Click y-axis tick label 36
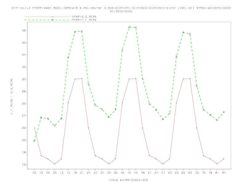 pos(24,43)
